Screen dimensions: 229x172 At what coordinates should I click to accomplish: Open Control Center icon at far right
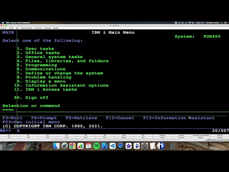(225, 23)
